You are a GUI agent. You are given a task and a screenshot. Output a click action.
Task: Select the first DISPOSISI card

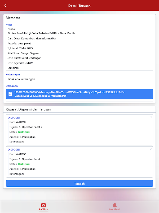[x=79, y=130]
